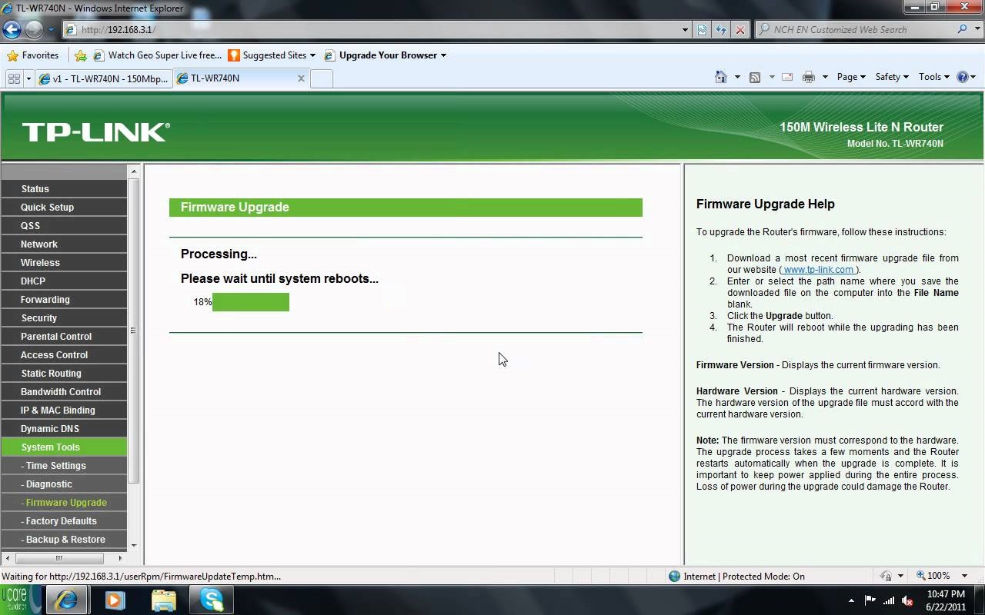This screenshot has height=615, width=985.
Task: Open the search provider dropdown arrow
Action: [x=977, y=29]
